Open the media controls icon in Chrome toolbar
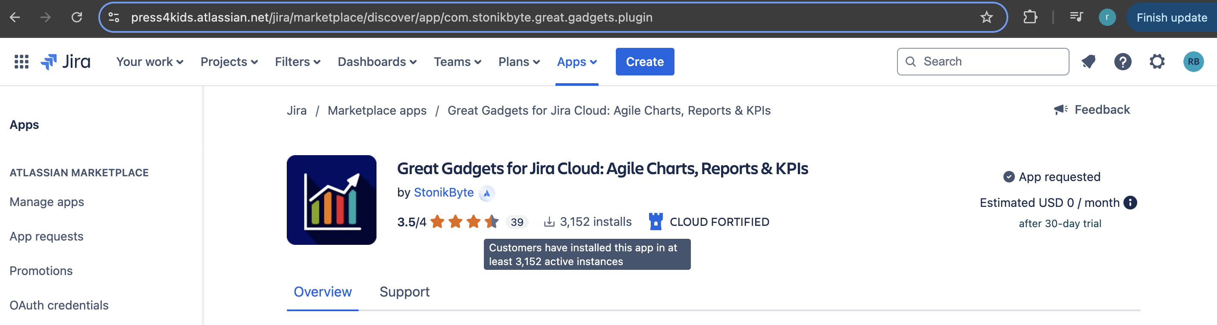The width and height of the screenshot is (1217, 325). (1076, 18)
